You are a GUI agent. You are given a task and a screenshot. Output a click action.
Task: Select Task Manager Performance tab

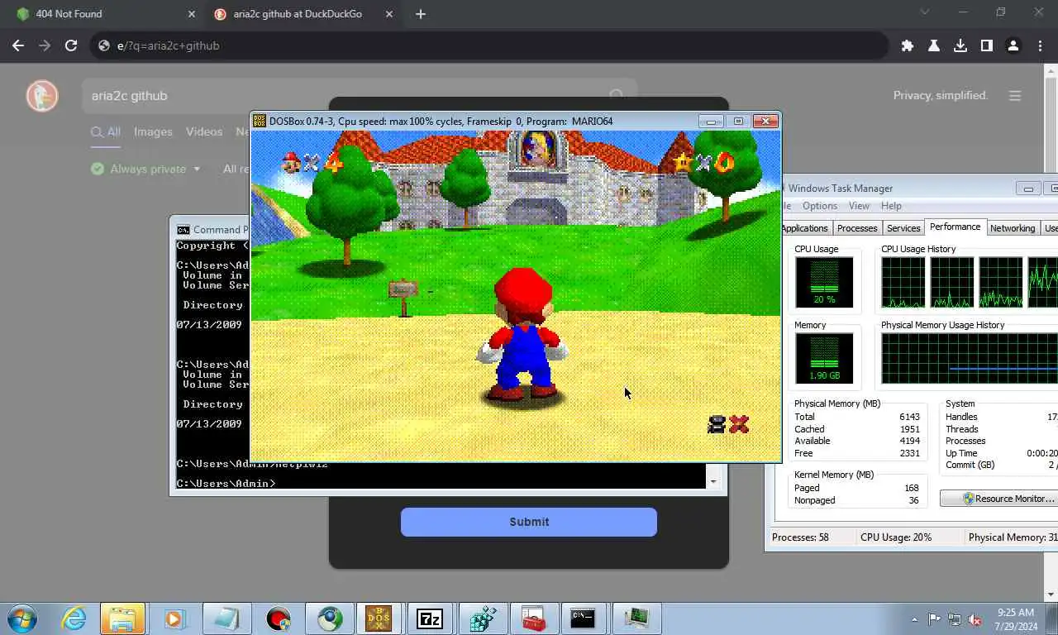(955, 227)
